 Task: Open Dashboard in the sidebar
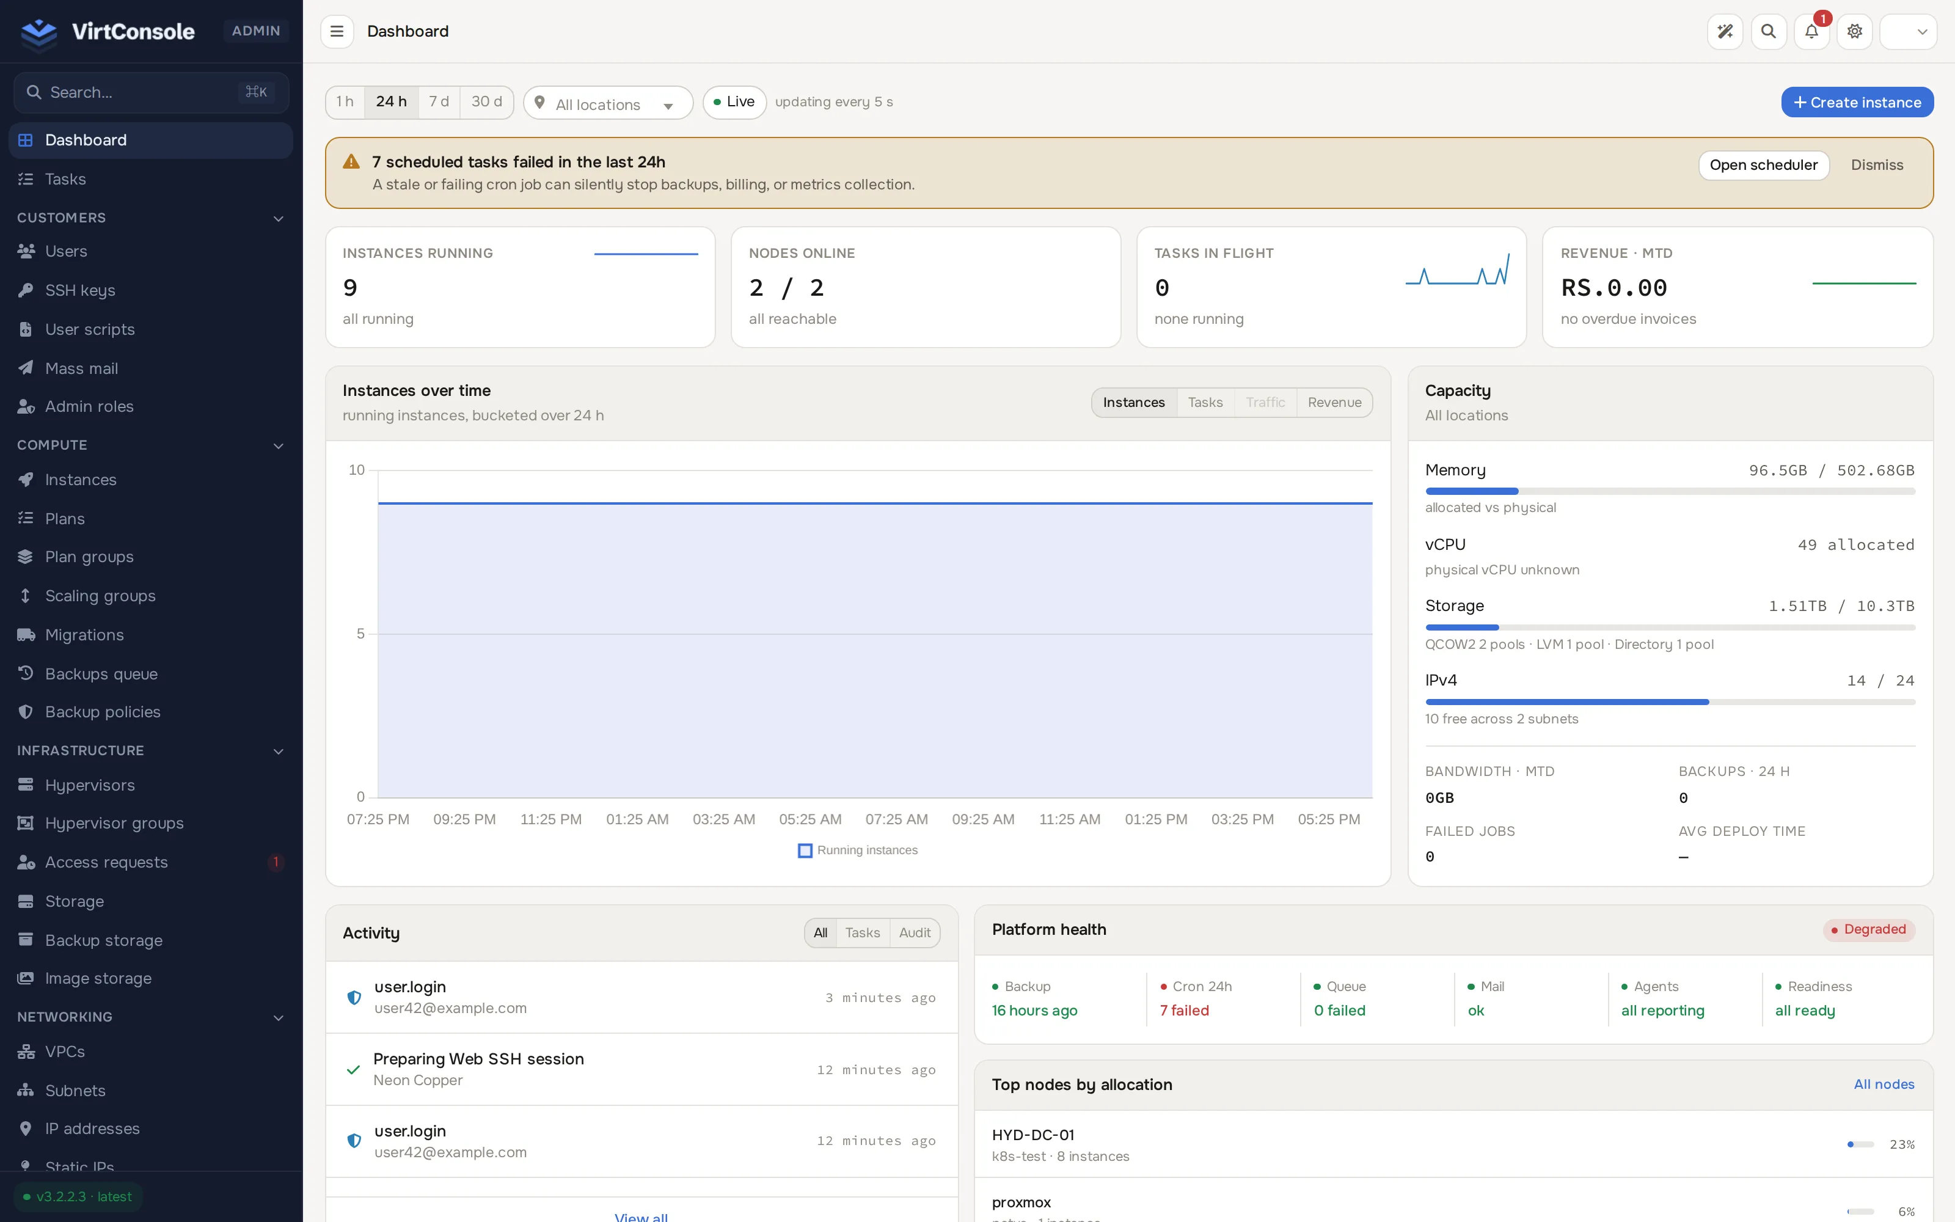151,140
